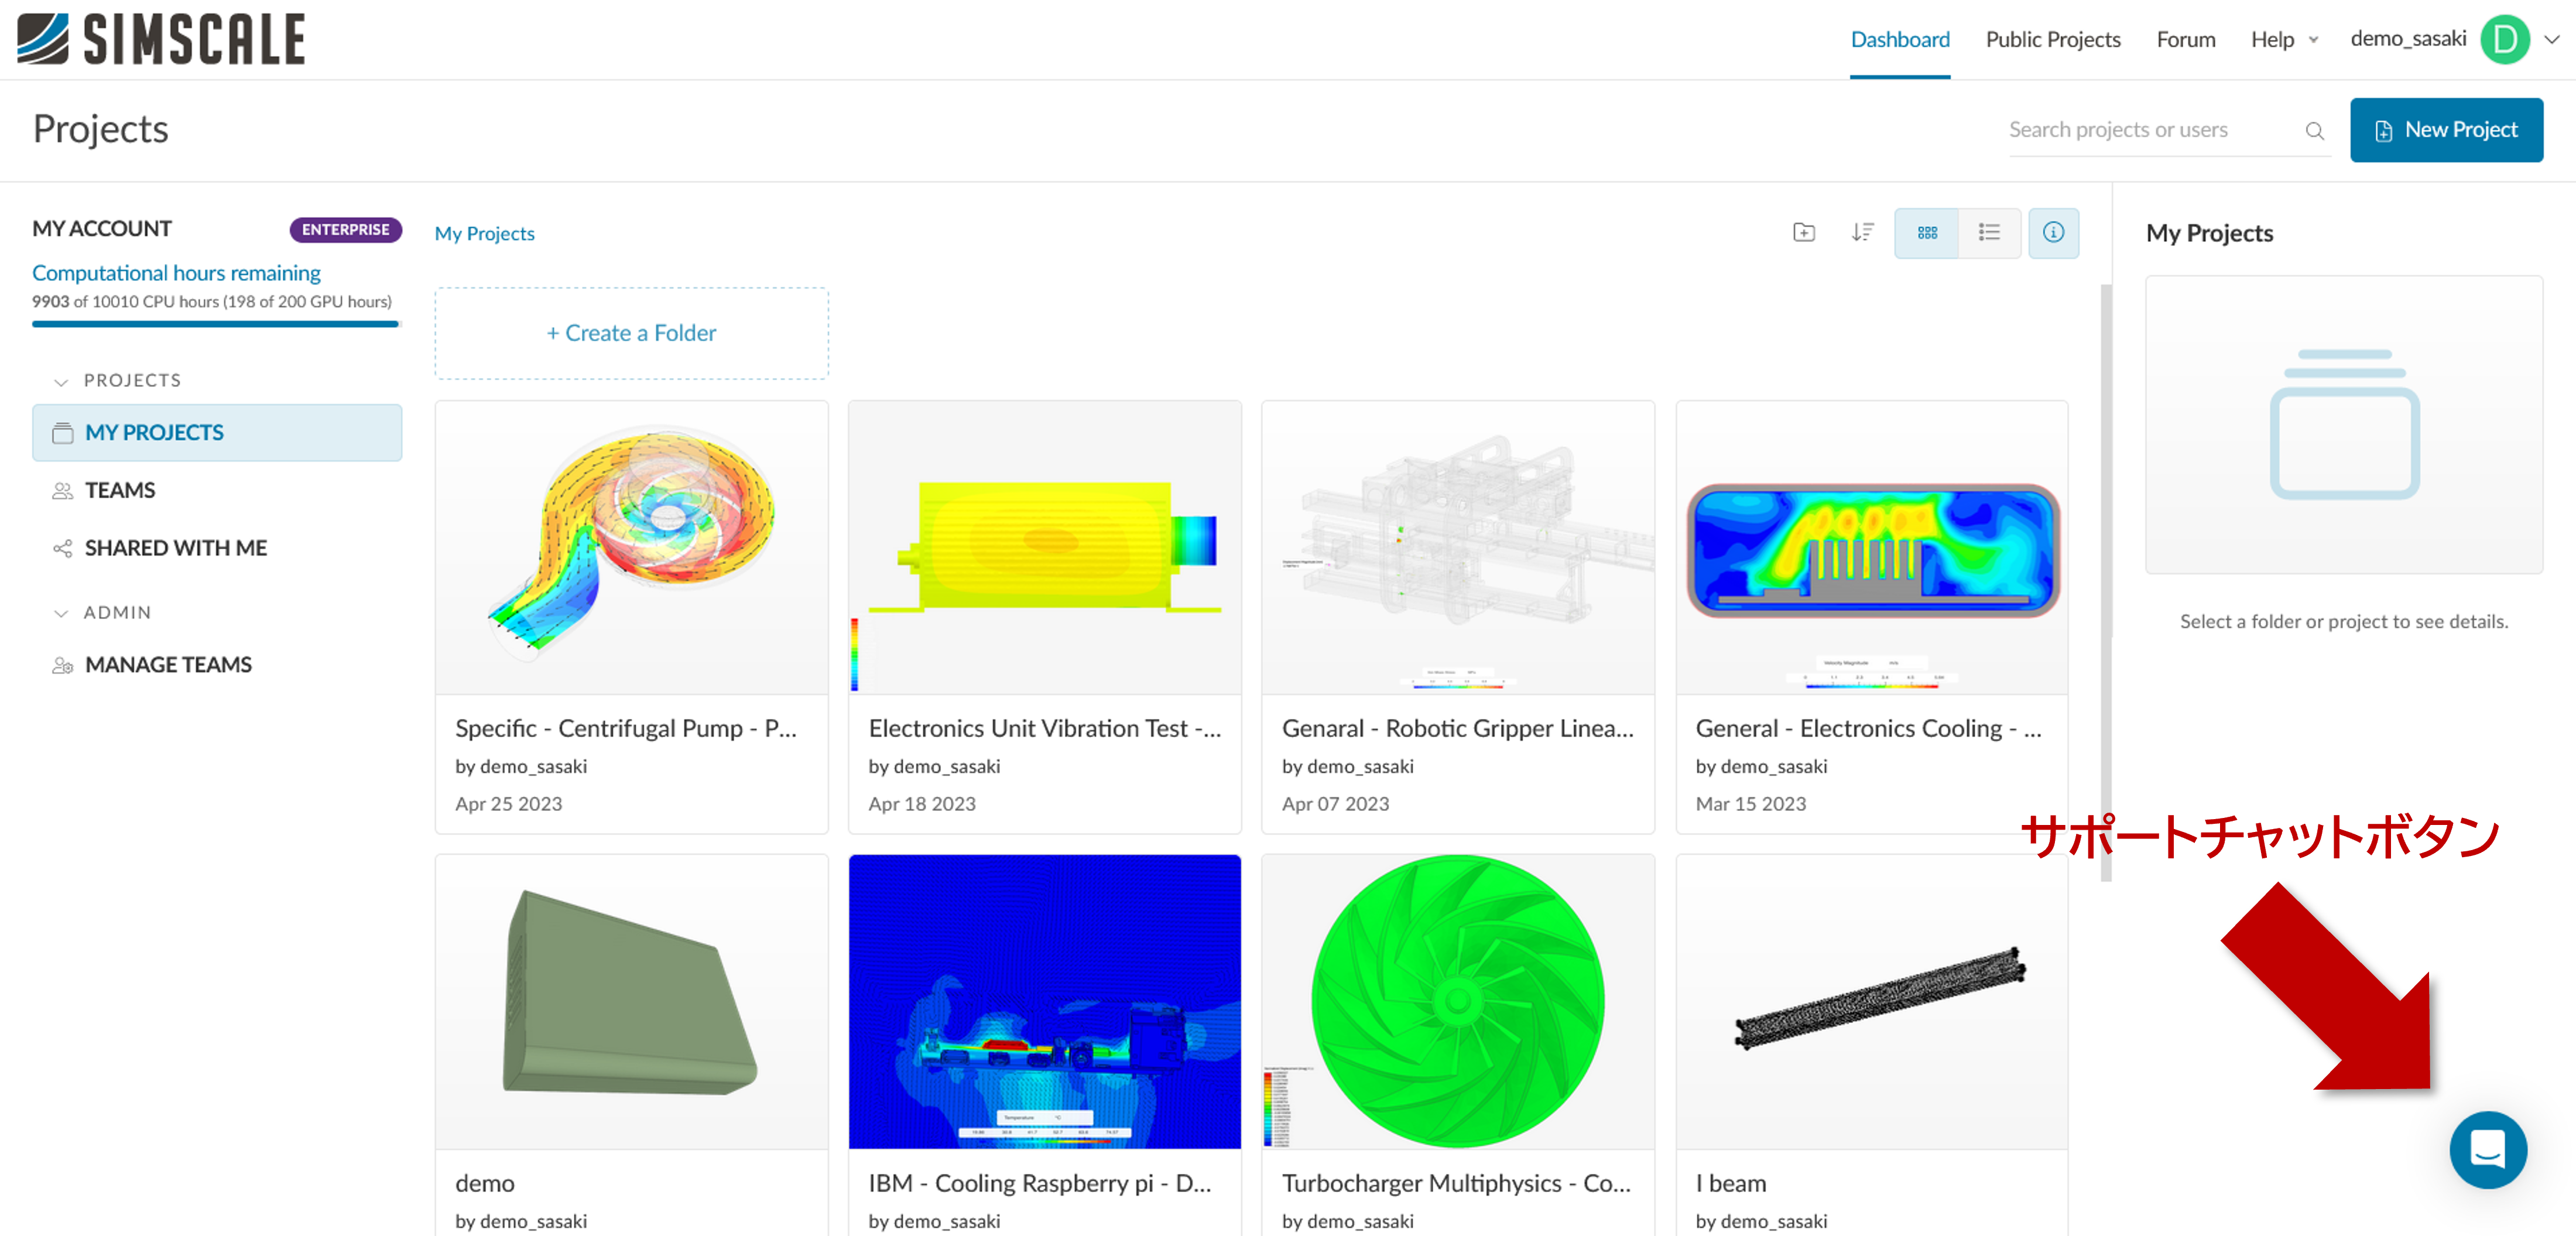Switch to grid view icon
This screenshot has height=1236, width=2576.
coord(1926,232)
